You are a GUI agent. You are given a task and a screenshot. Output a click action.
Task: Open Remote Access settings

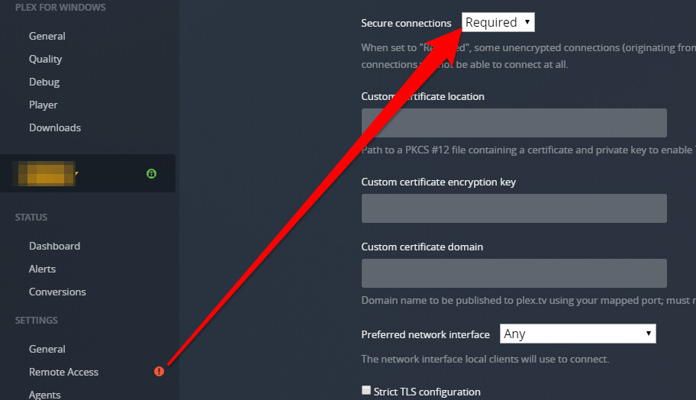point(63,372)
